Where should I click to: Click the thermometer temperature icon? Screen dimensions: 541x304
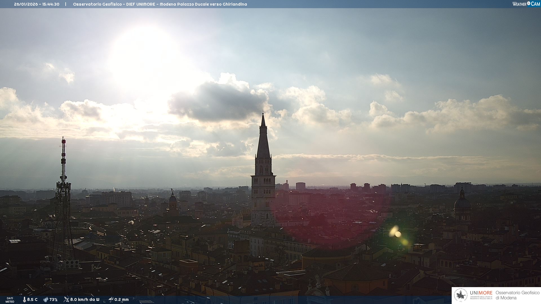pos(24,299)
